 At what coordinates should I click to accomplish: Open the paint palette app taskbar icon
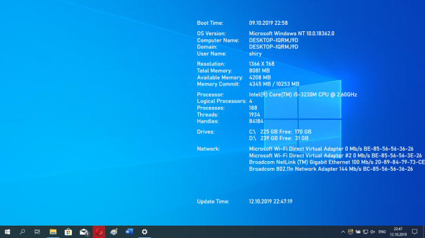tap(114, 231)
